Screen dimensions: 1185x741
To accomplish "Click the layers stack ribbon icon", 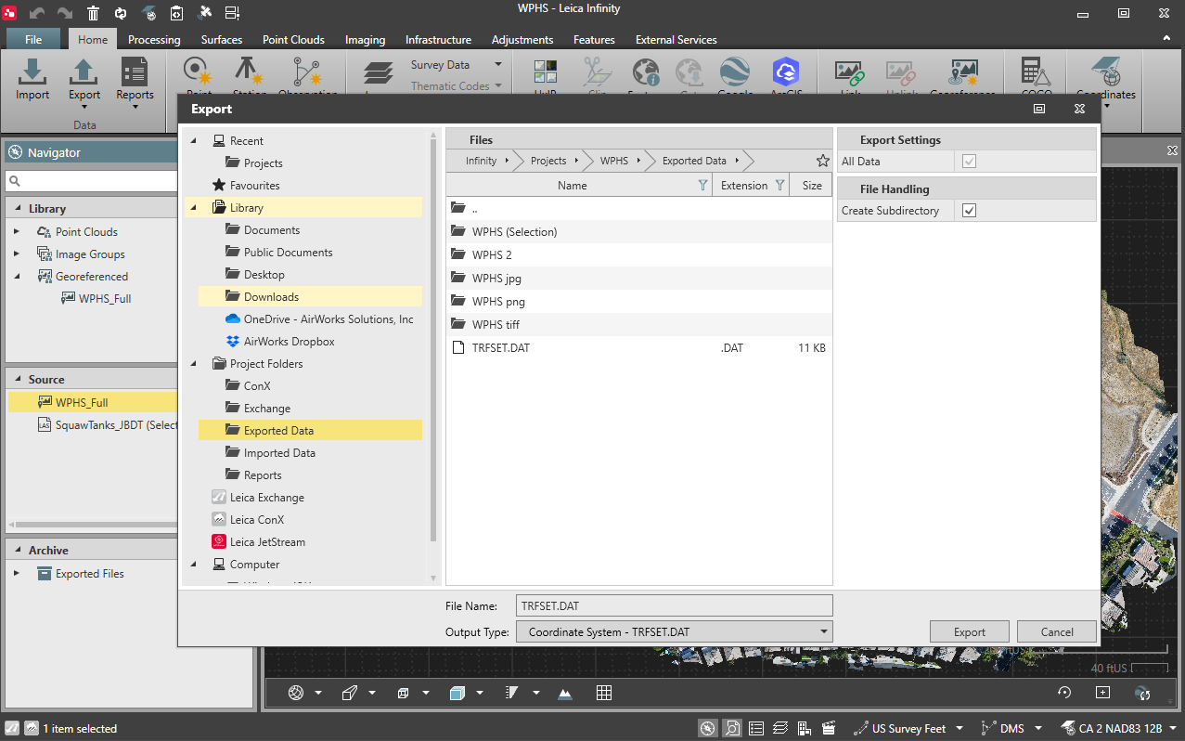I will pos(378,72).
